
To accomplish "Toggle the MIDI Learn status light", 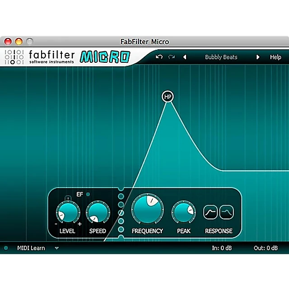I will coord(6,248).
